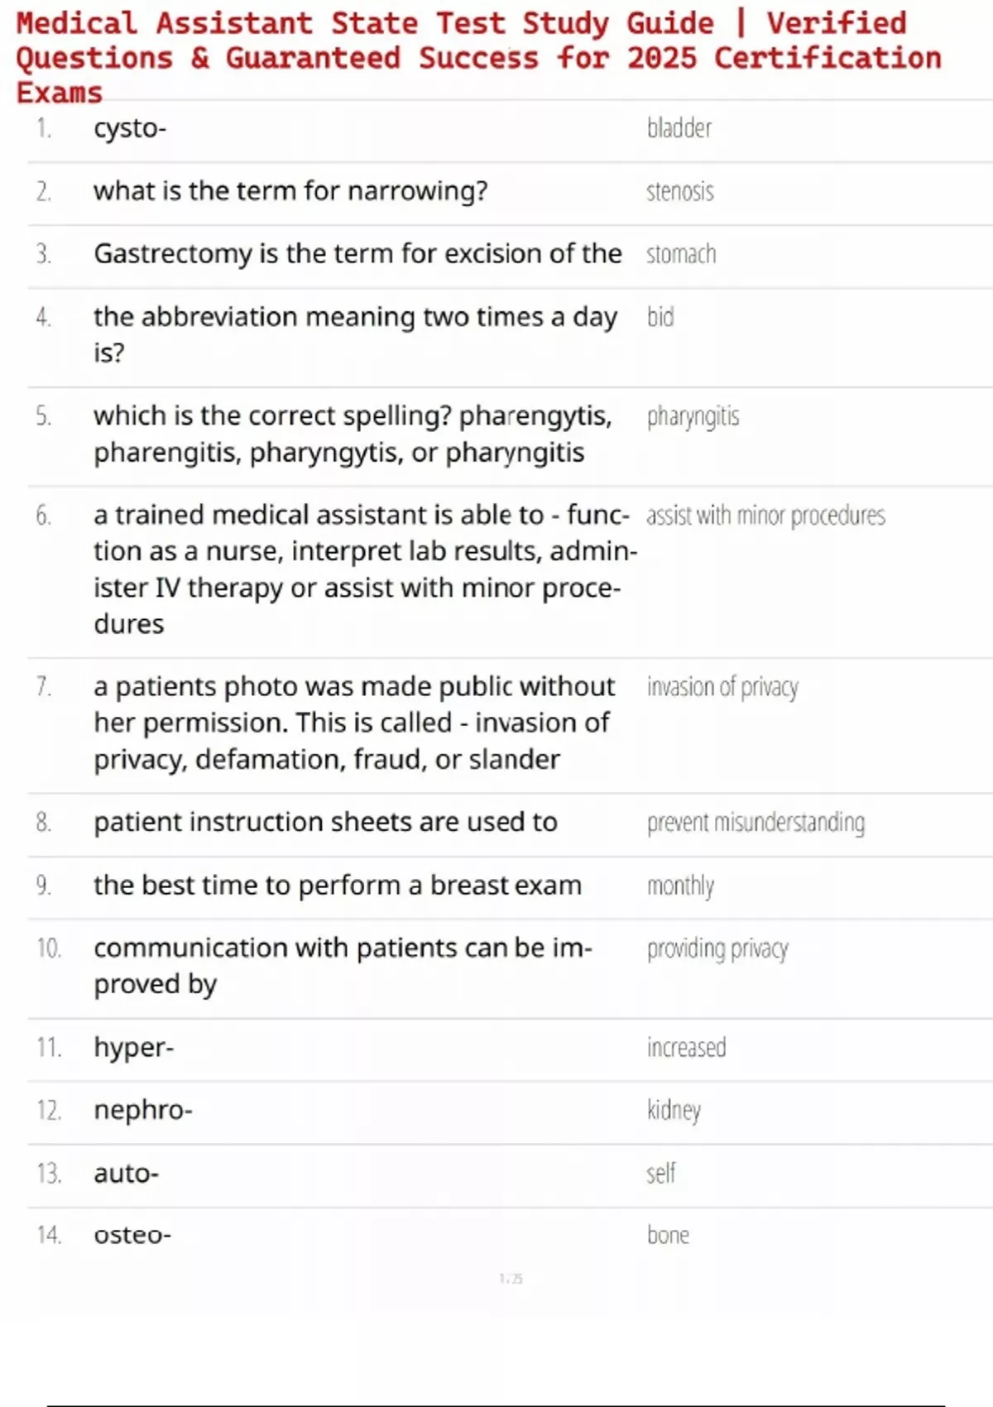Click the term "cysto-" in row 1

point(130,128)
